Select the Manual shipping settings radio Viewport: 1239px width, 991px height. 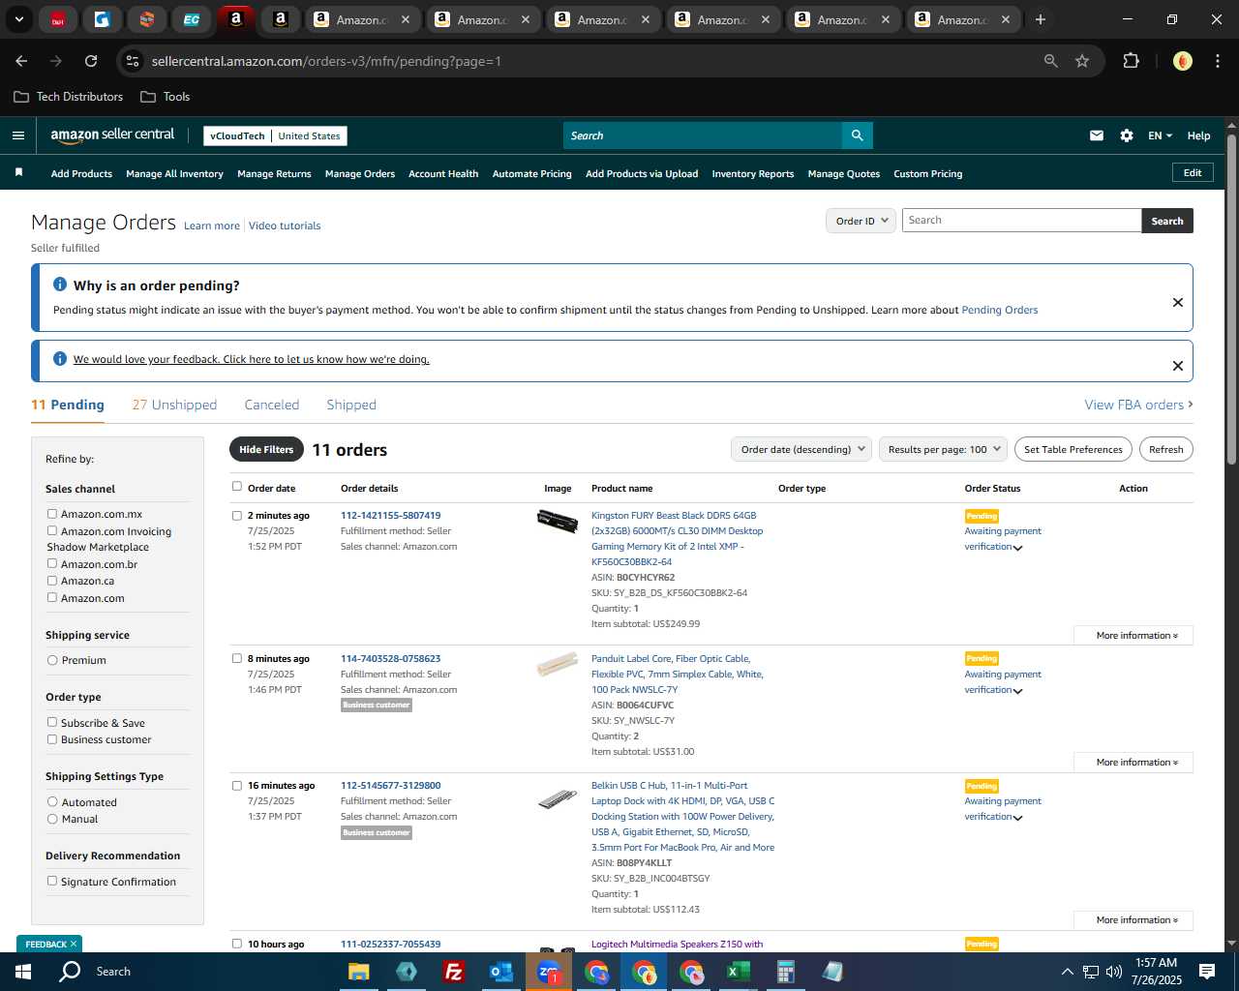point(52,819)
